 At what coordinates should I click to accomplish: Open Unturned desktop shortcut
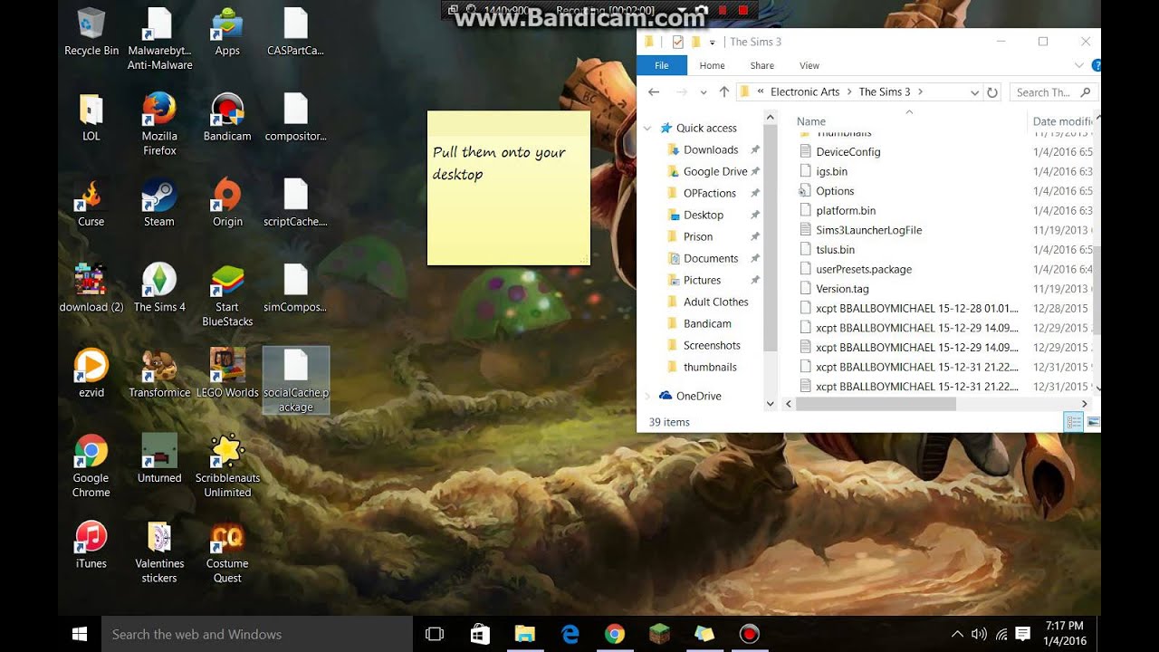click(159, 458)
